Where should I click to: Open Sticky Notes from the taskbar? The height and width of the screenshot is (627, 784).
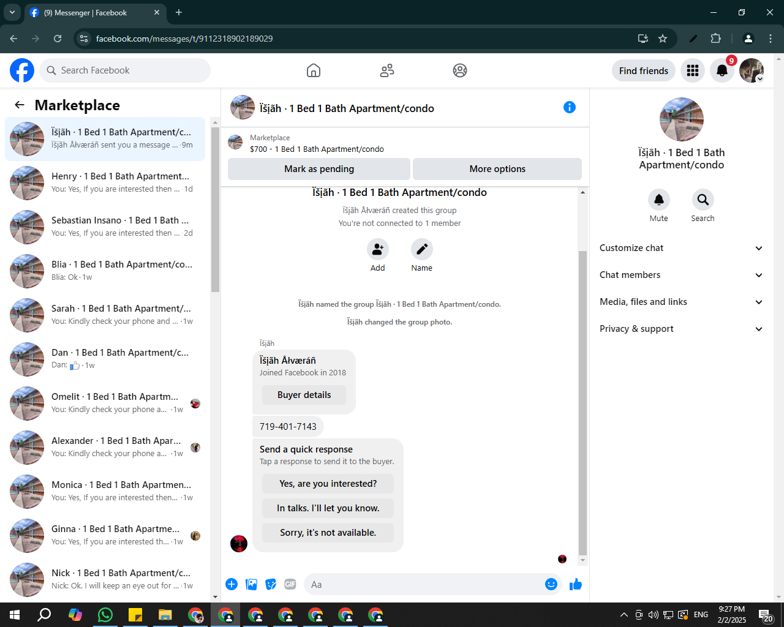click(x=135, y=615)
